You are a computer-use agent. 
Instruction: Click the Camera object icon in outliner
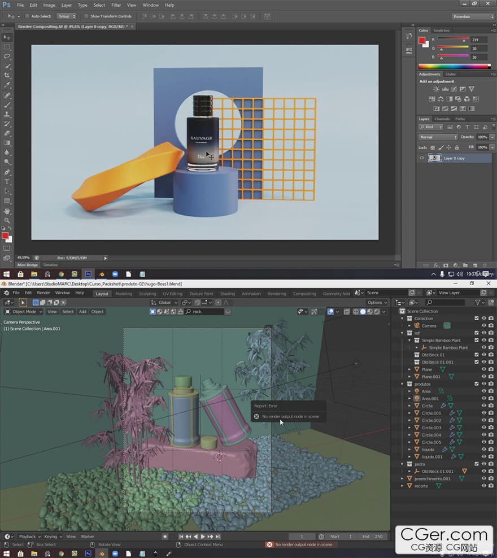pyautogui.click(x=417, y=326)
